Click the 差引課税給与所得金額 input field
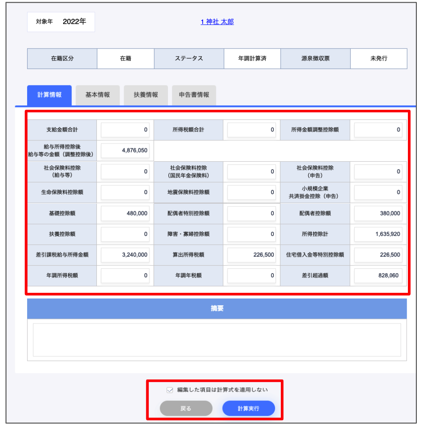The width and height of the screenshot is (423, 431). pyautogui.click(x=125, y=255)
